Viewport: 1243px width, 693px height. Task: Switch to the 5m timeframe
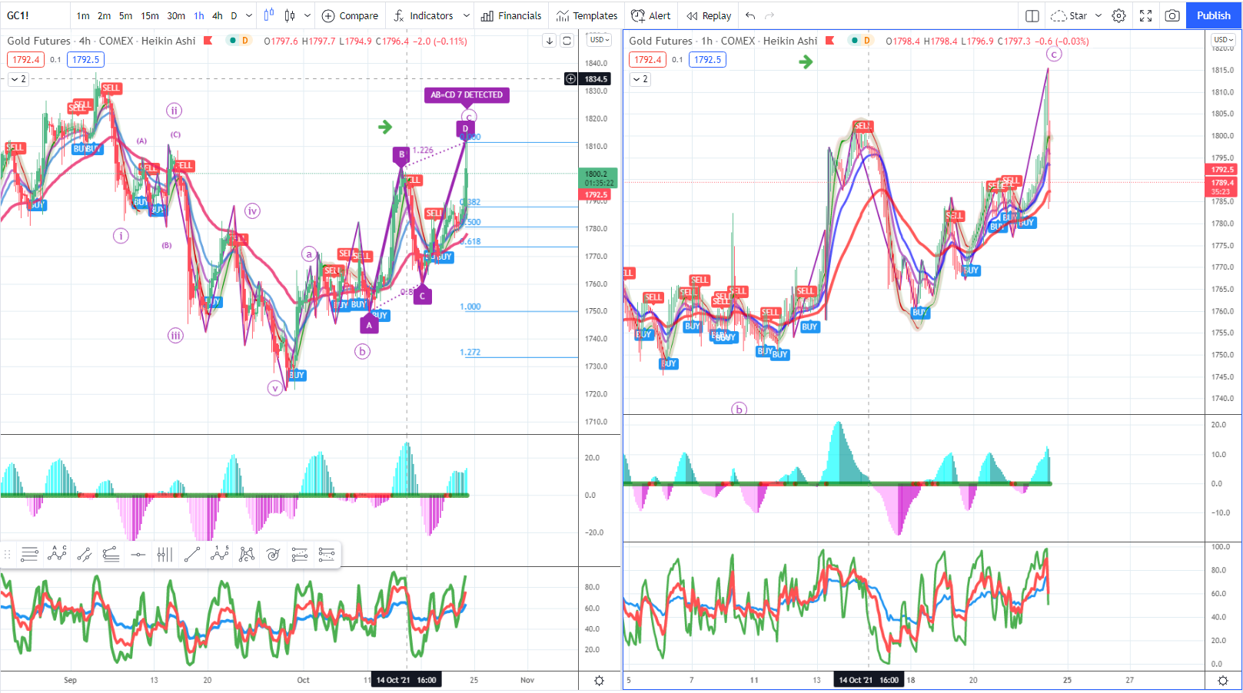point(125,15)
